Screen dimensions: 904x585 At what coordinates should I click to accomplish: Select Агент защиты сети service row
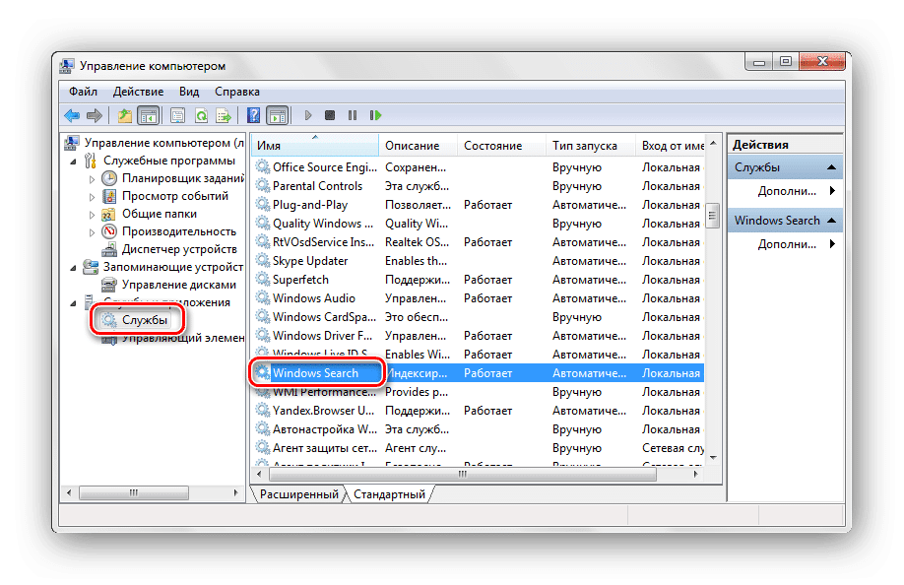click(478, 448)
